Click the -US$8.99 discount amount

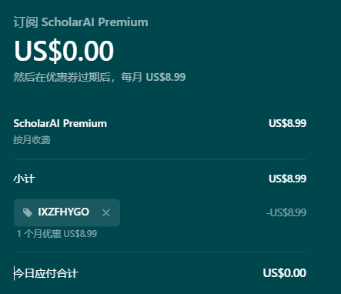[286, 212]
